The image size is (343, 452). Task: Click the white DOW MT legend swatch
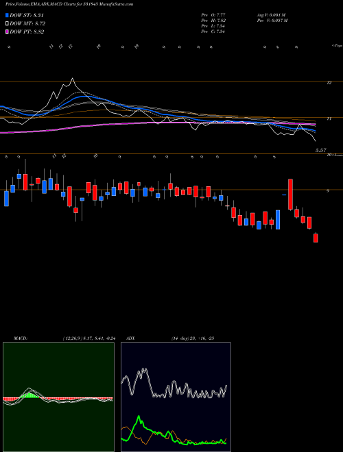click(x=7, y=24)
